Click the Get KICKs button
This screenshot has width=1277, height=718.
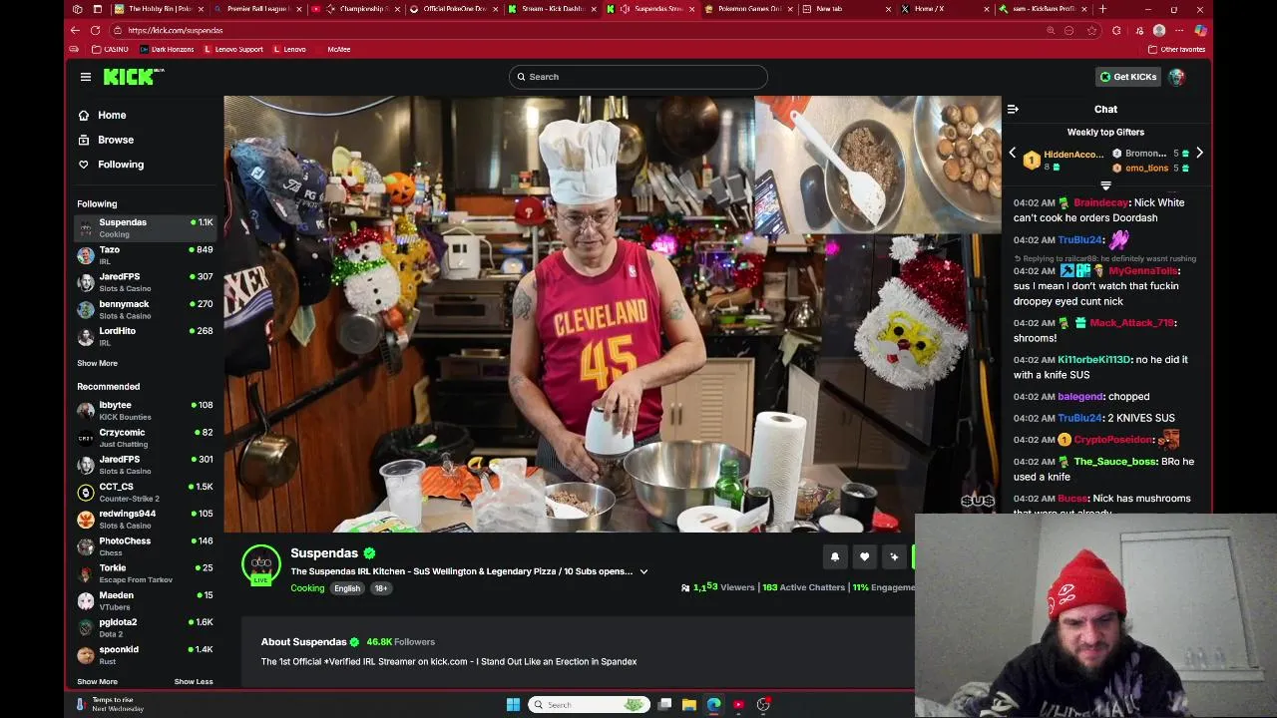1128,77
